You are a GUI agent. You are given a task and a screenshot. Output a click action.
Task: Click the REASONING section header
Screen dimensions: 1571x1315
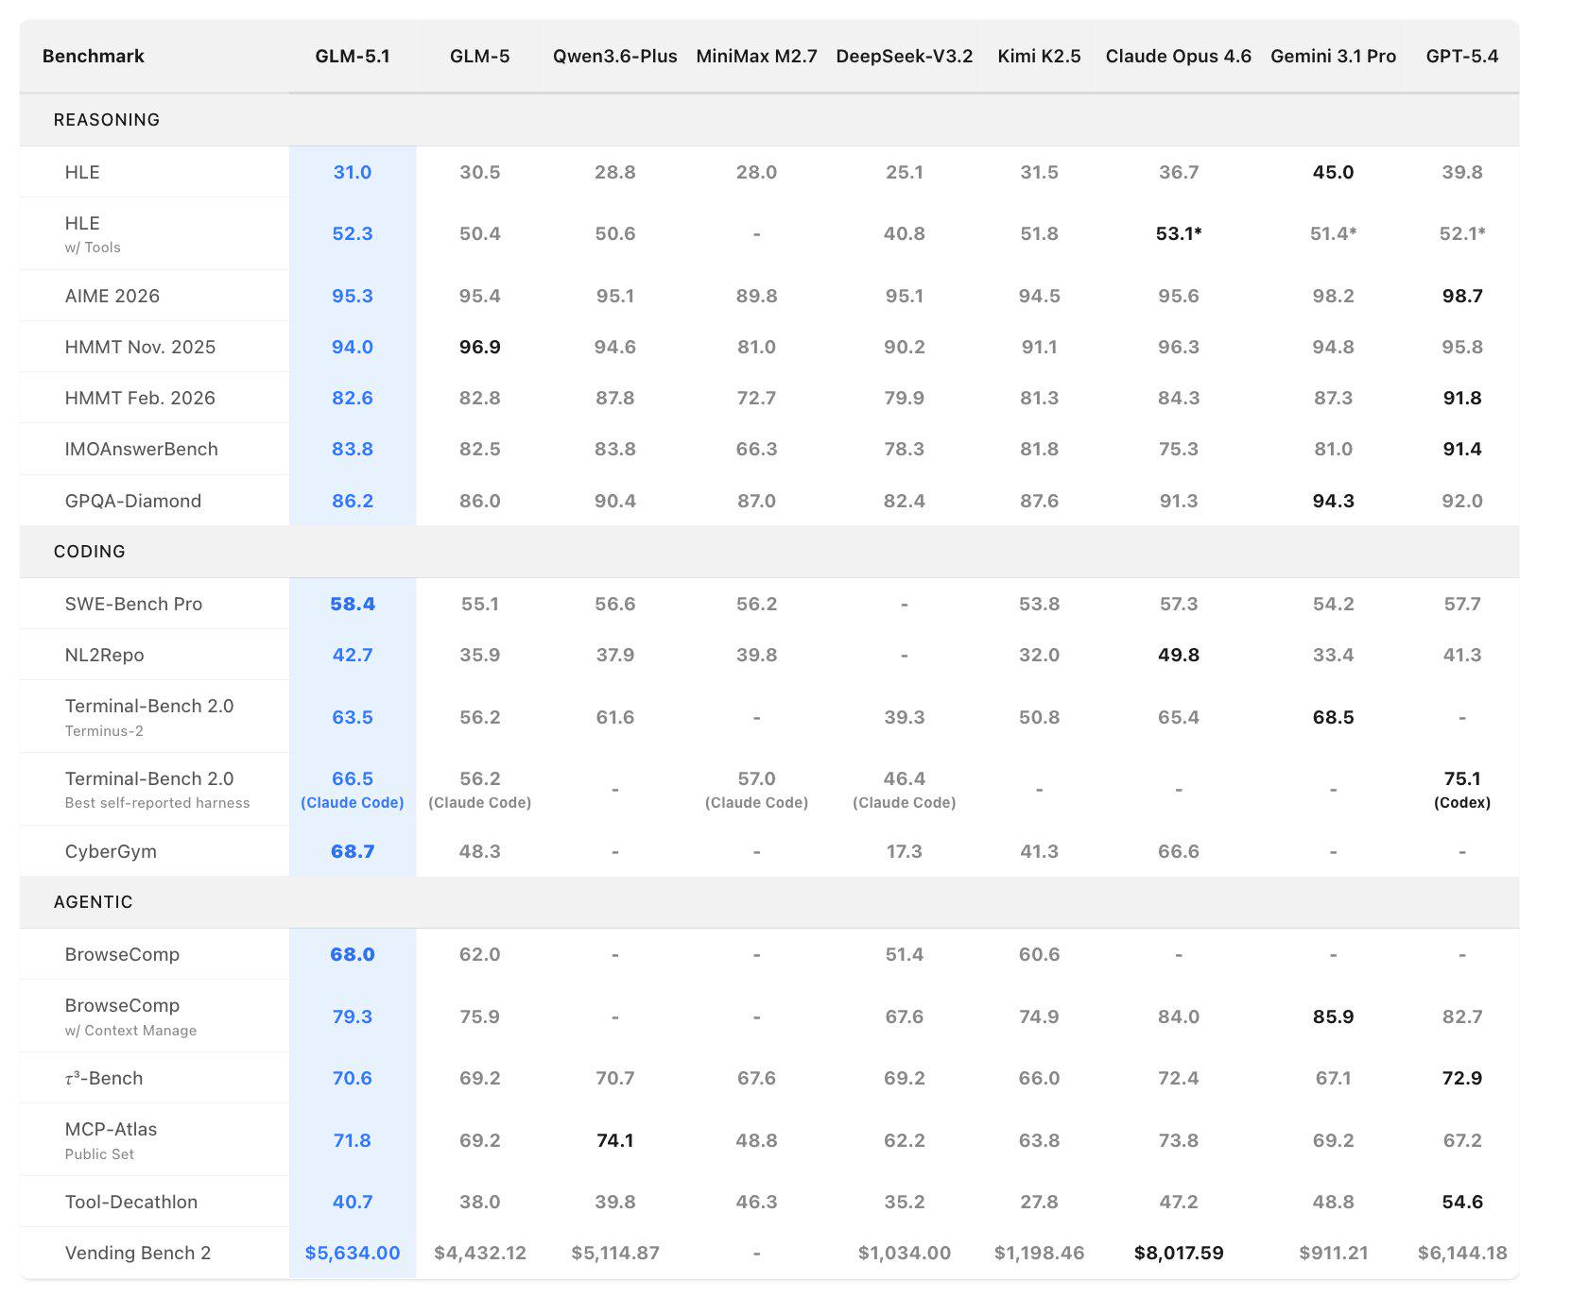pos(107,120)
